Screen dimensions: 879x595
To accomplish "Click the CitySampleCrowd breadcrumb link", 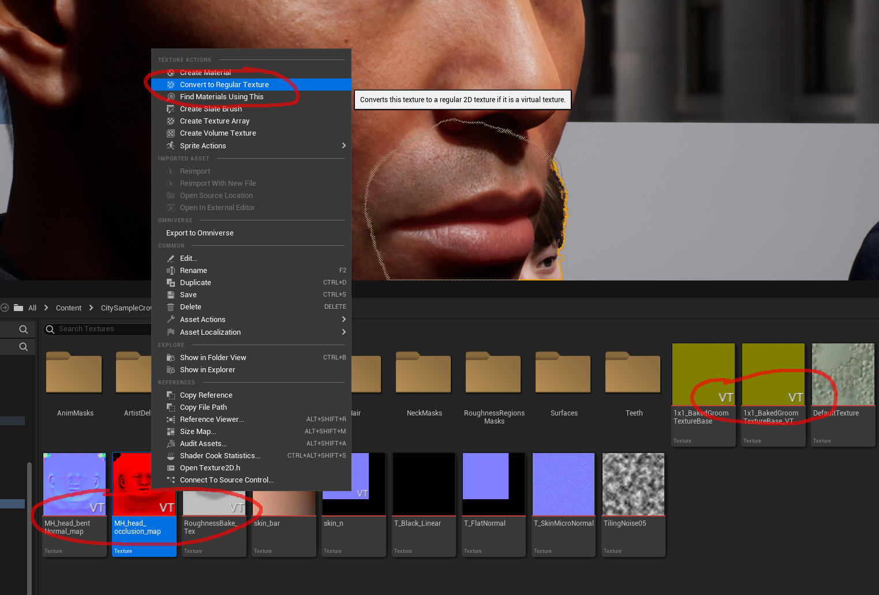I will (126, 308).
